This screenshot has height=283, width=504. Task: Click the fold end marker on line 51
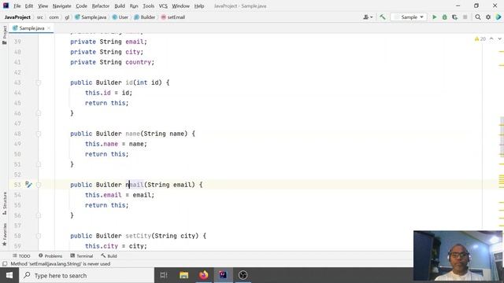click(39, 164)
